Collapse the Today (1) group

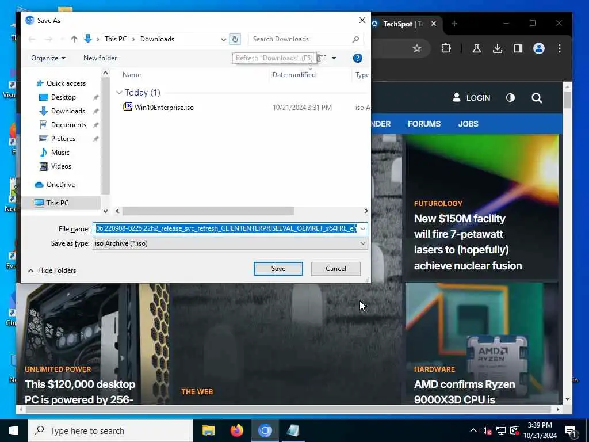119,93
